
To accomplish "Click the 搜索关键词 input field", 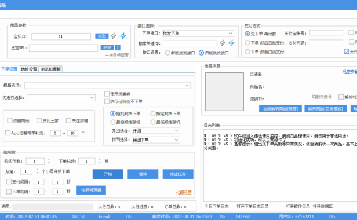I will [190, 43].
